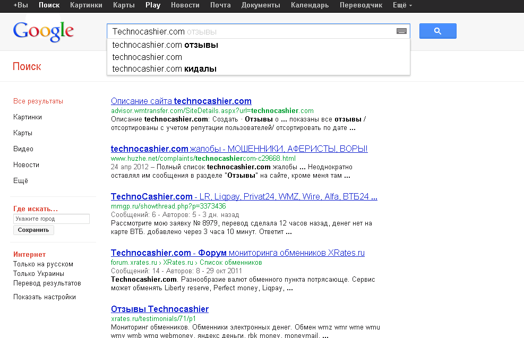
Task: Choose suggestion technocashier.com отзывы
Action: click(259, 45)
